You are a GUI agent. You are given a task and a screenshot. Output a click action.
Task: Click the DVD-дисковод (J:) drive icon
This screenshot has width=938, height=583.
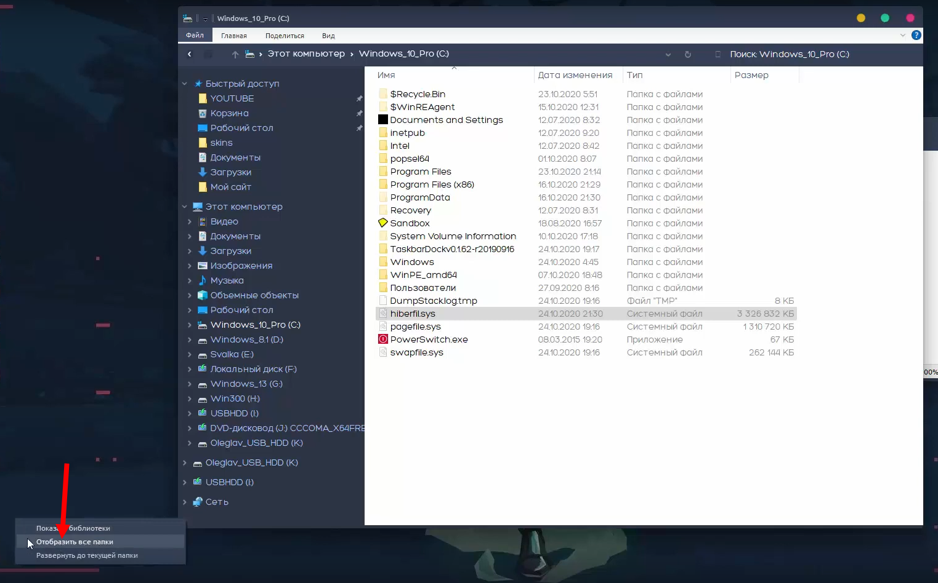pos(202,427)
